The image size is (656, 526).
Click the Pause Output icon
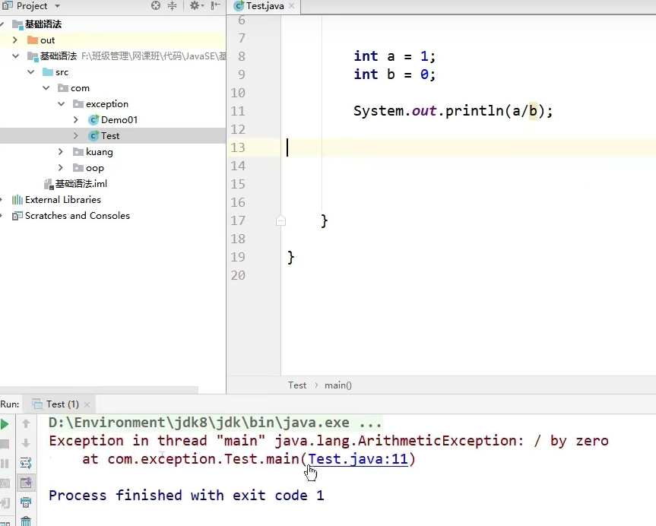(5, 463)
